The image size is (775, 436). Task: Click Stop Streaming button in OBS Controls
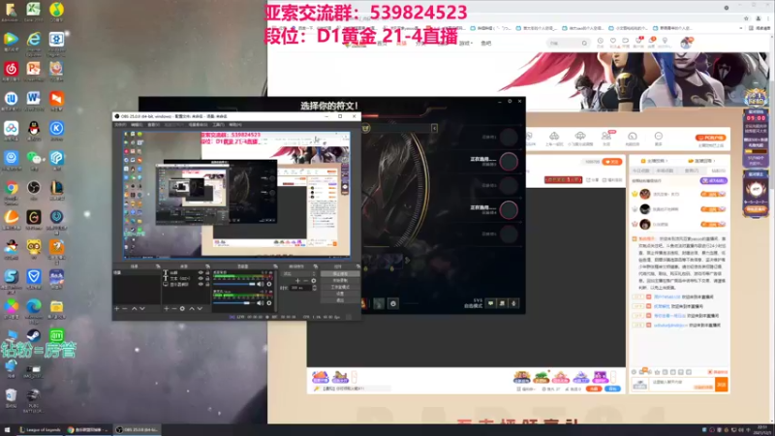click(340, 273)
